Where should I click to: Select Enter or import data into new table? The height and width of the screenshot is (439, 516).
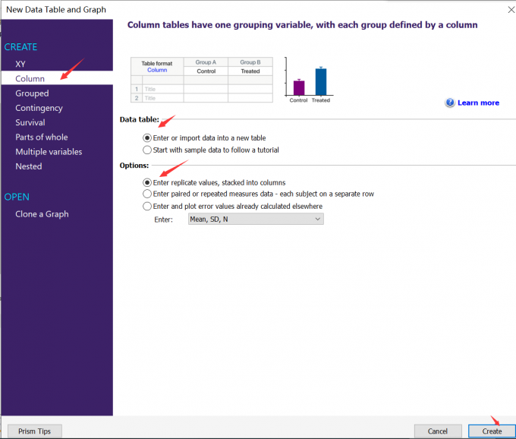[204, 138]
